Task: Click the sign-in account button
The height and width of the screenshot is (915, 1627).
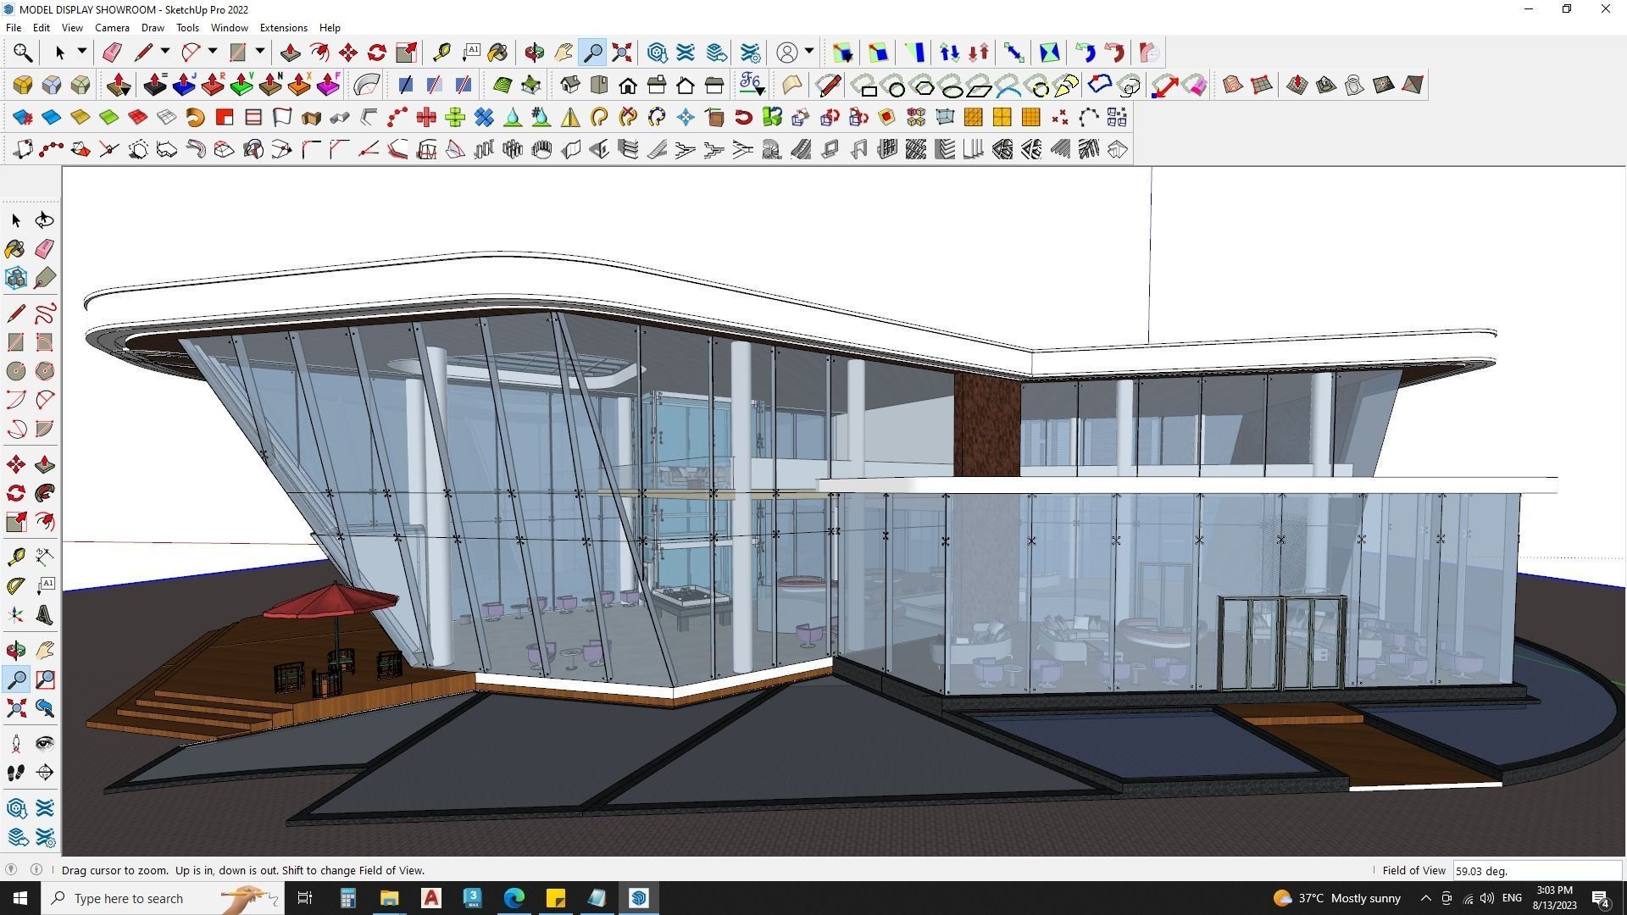Action: (787, 52)
